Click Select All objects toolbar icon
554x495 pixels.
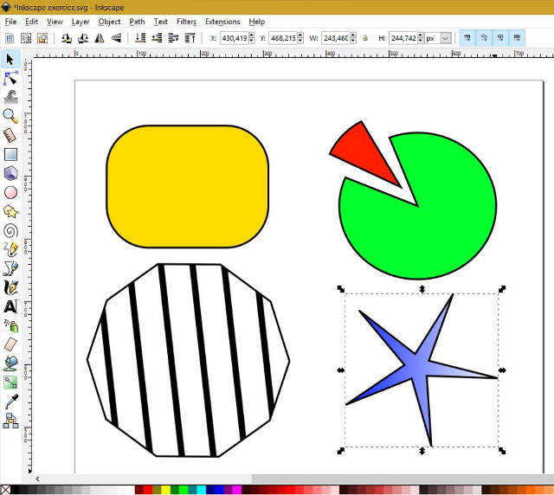(x=10, y=38)
